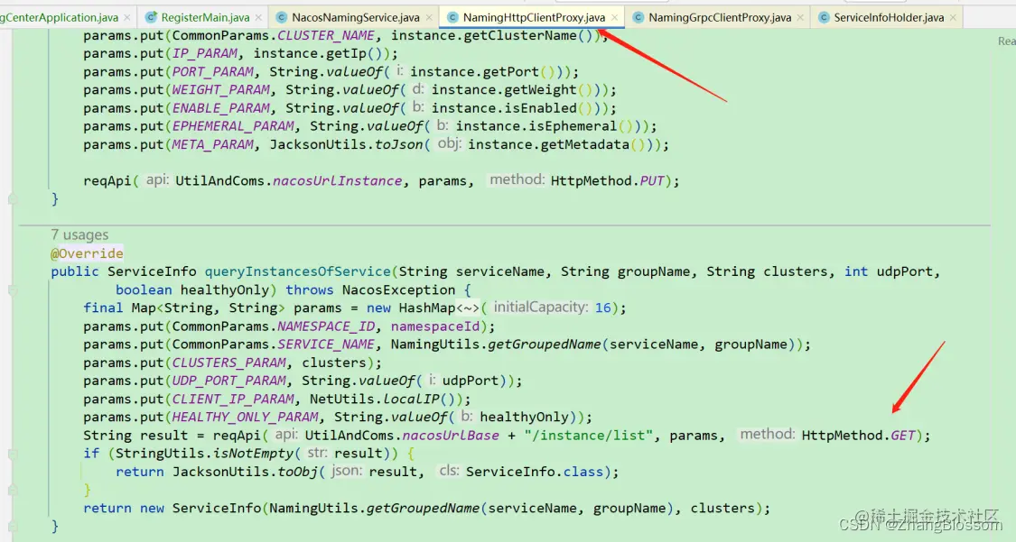Click the 'new ServiceInfo' constructor in return statement

(200, 509)
